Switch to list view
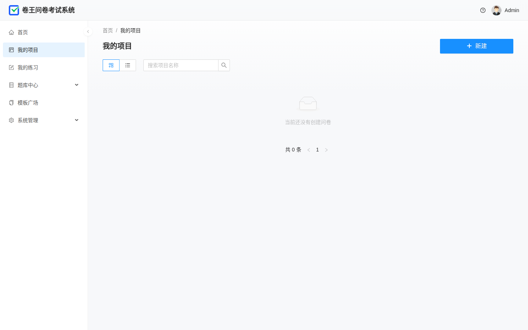528x330 pixels. click(128, 65)
